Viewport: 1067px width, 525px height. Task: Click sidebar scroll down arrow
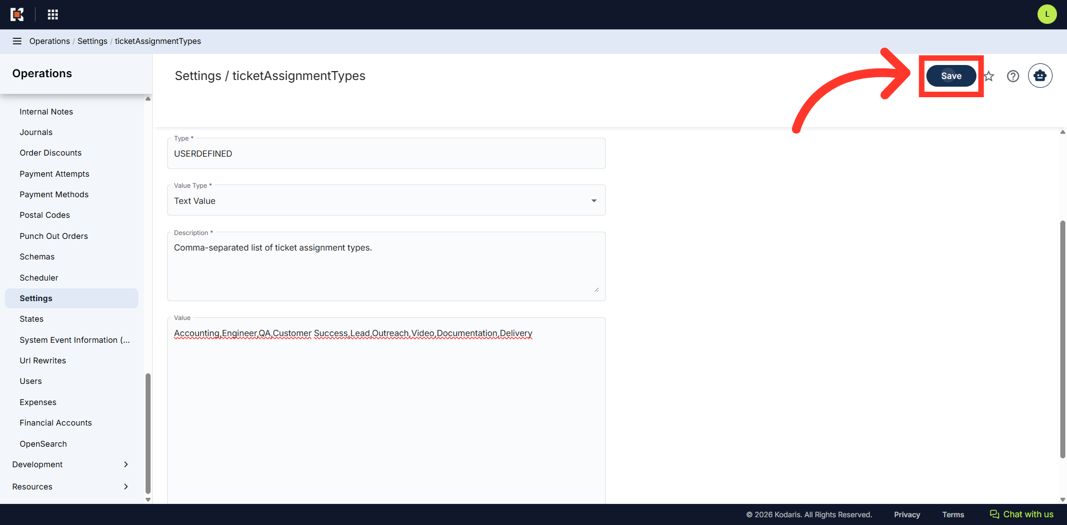[148, 499]
